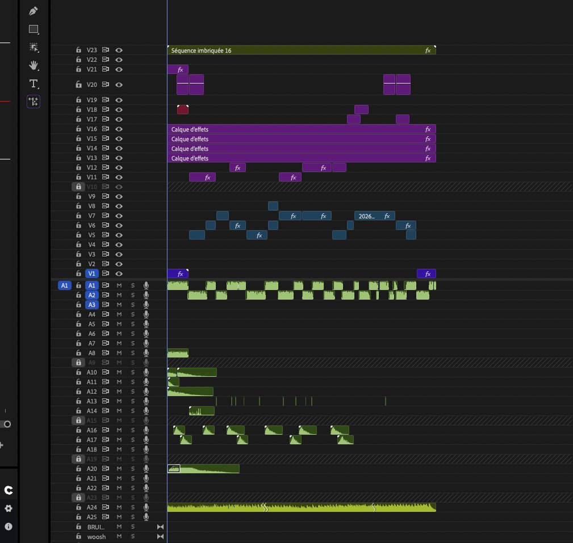
Task: Click the A1 source patching button
Action: pos(64,285)
